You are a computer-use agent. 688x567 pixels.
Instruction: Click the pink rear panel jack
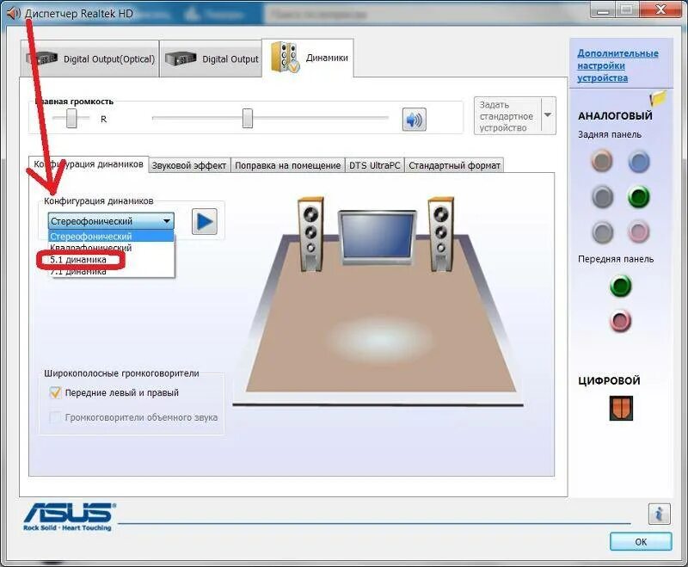638,231
